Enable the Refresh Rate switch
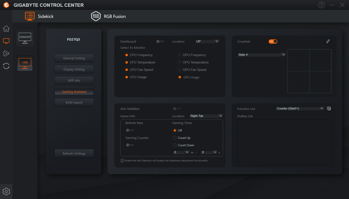This screenshot has height=199, width=349. [130, 130]
